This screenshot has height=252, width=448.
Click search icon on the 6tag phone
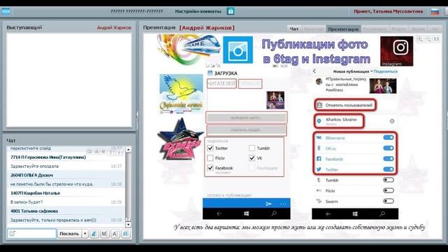[274, 213]
